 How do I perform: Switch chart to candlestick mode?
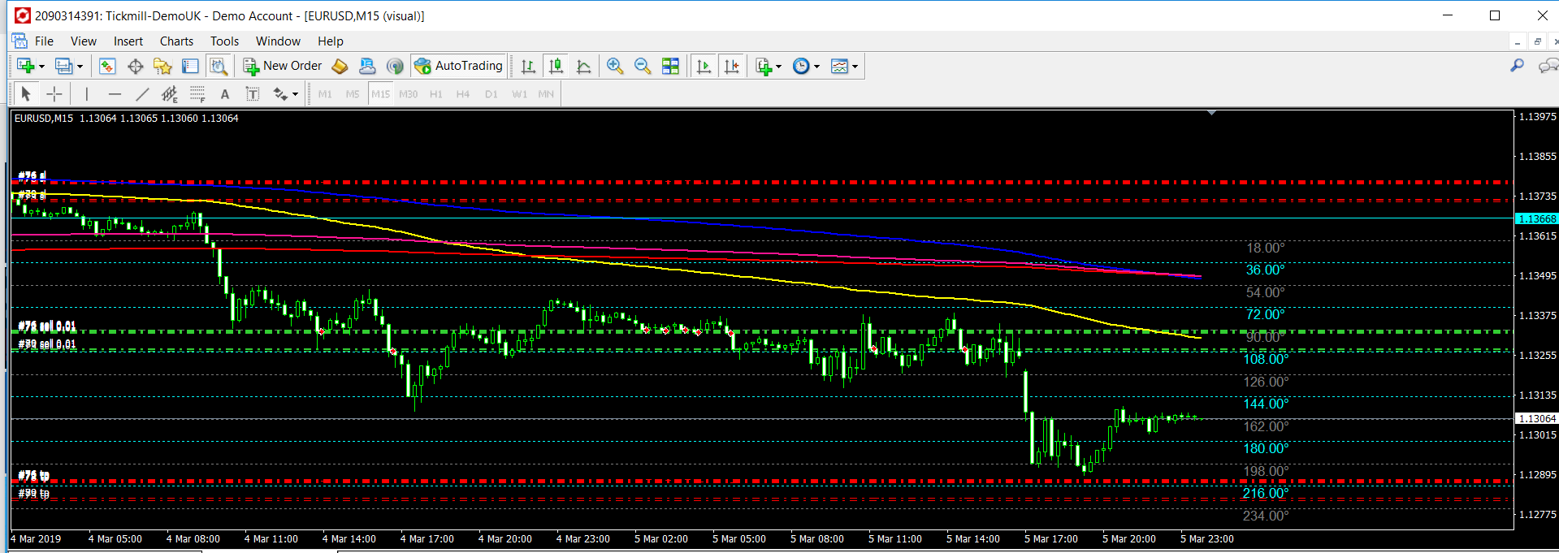(x=556, y=67)
